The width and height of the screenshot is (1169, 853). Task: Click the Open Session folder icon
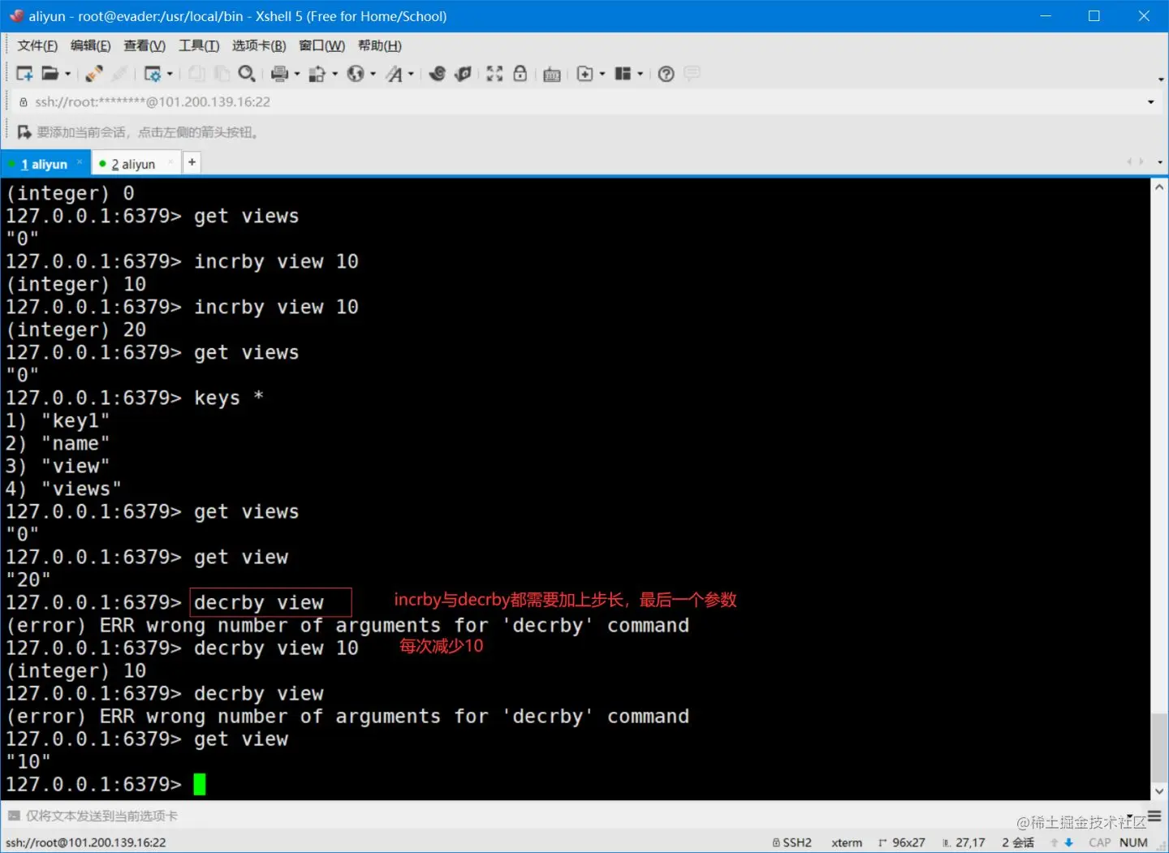[50, 74]
